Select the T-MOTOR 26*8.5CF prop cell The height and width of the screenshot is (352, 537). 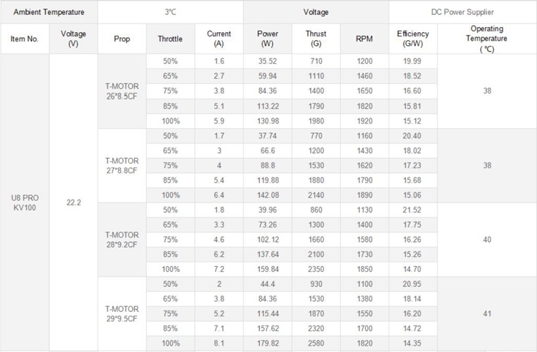pyautogui.click(x=122, y=91)
